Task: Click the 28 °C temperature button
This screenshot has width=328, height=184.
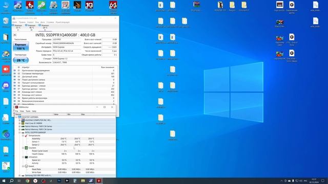Action: pos(20,60)
